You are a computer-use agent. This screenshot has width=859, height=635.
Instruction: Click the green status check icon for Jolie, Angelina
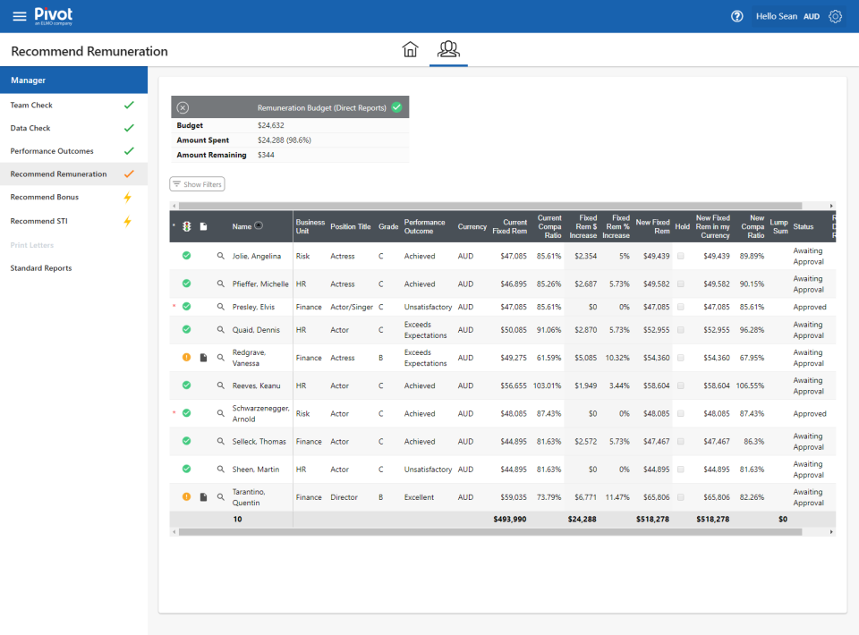click(x=188, y=256)
